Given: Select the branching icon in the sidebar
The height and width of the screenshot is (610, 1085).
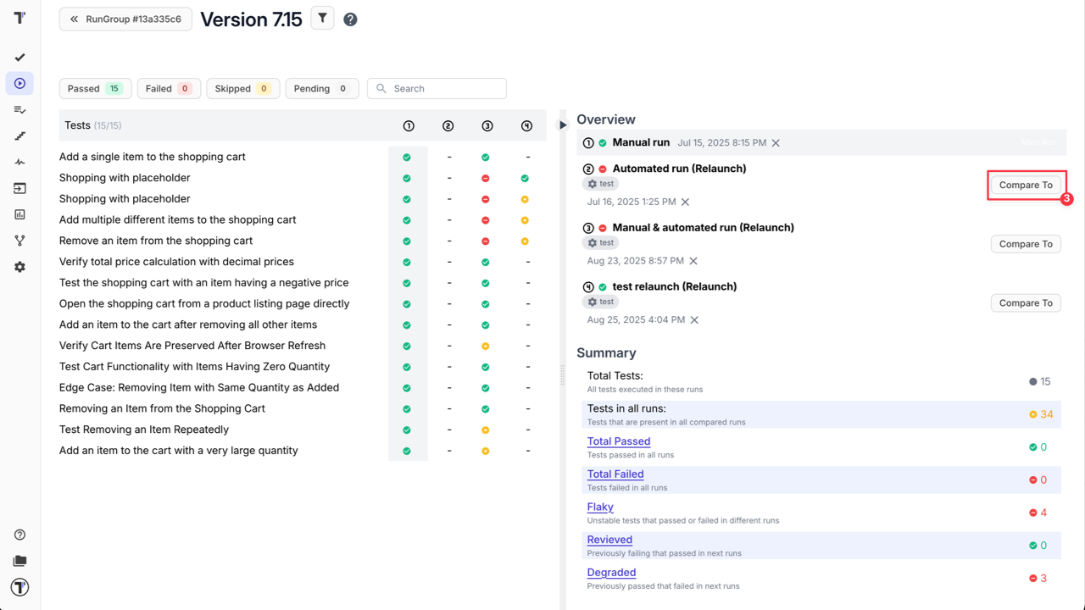Looking at the screenshot, I should click(x=19, y=240).
